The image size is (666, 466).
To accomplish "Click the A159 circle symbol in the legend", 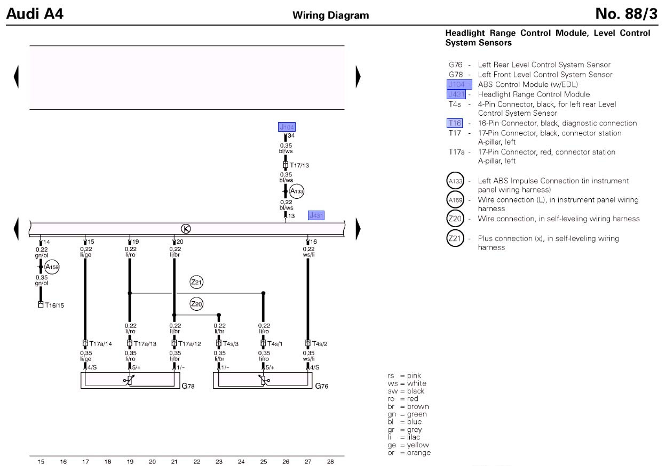I will (x=455, y=200).
